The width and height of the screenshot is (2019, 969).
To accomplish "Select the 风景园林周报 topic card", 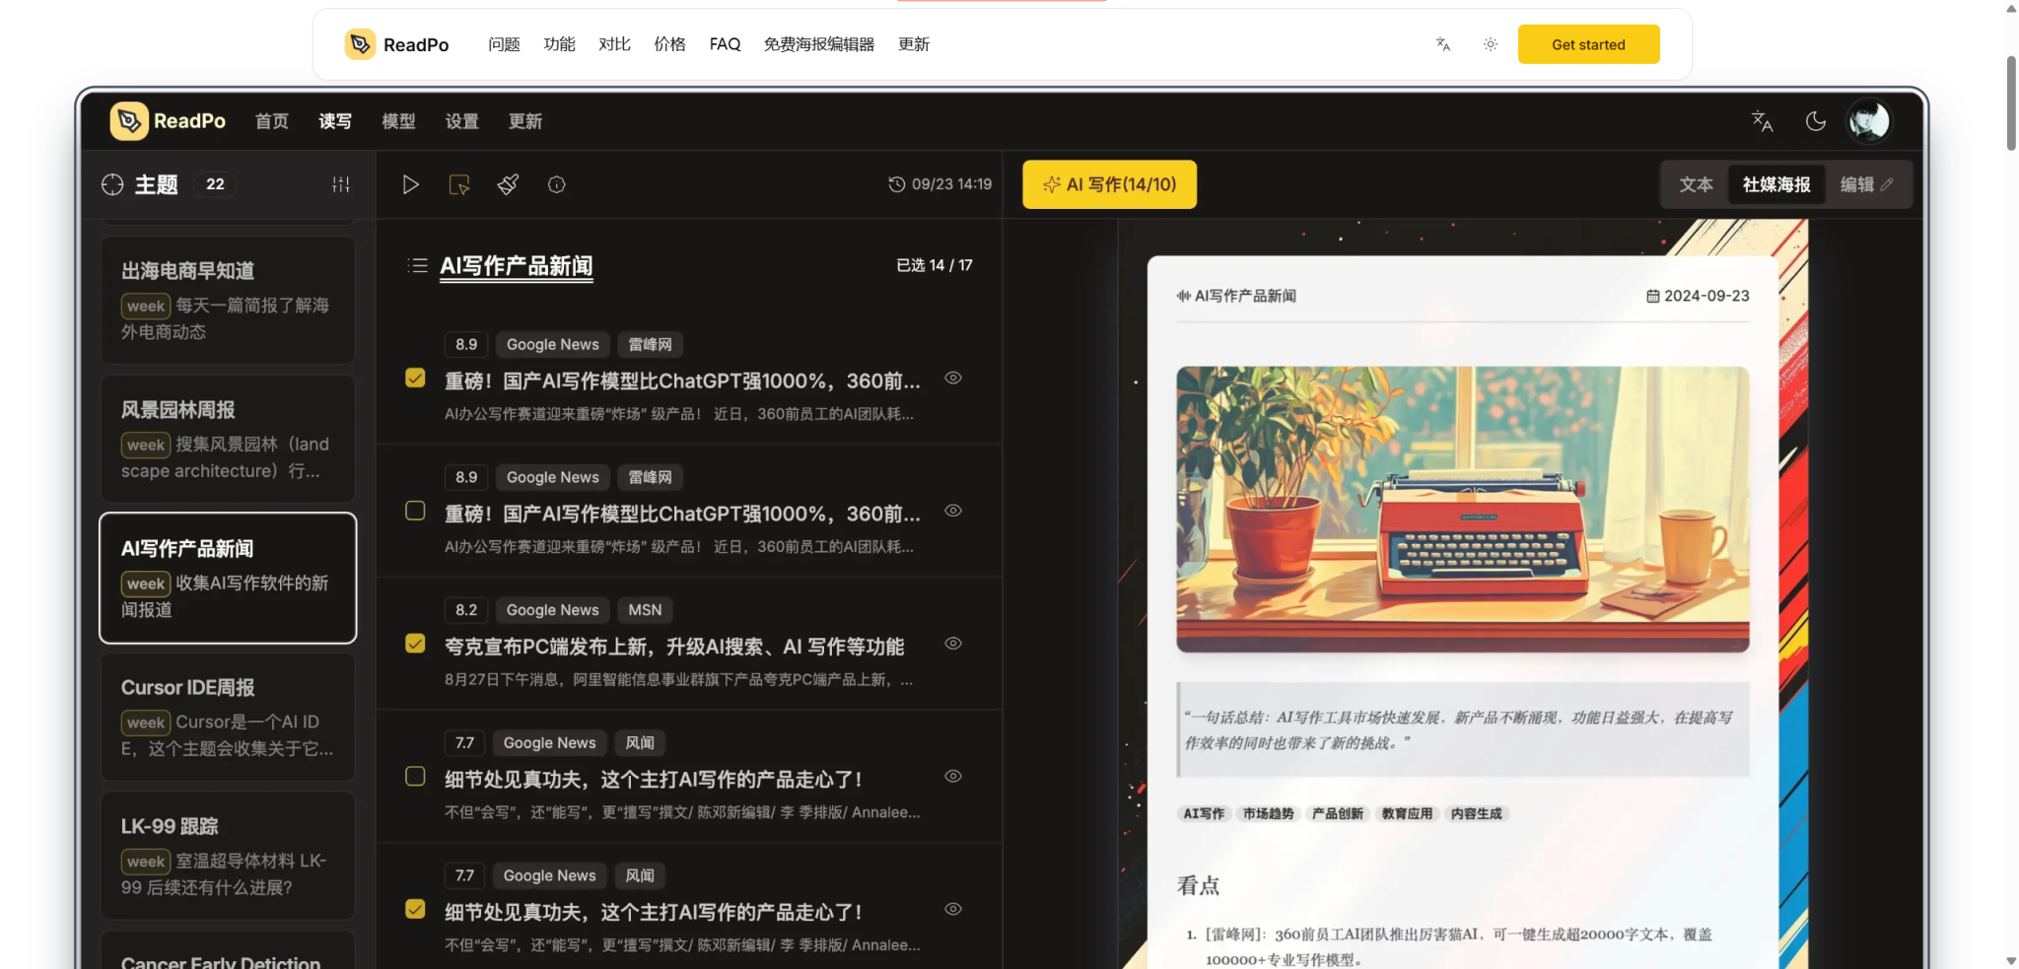I will (228, 439).
